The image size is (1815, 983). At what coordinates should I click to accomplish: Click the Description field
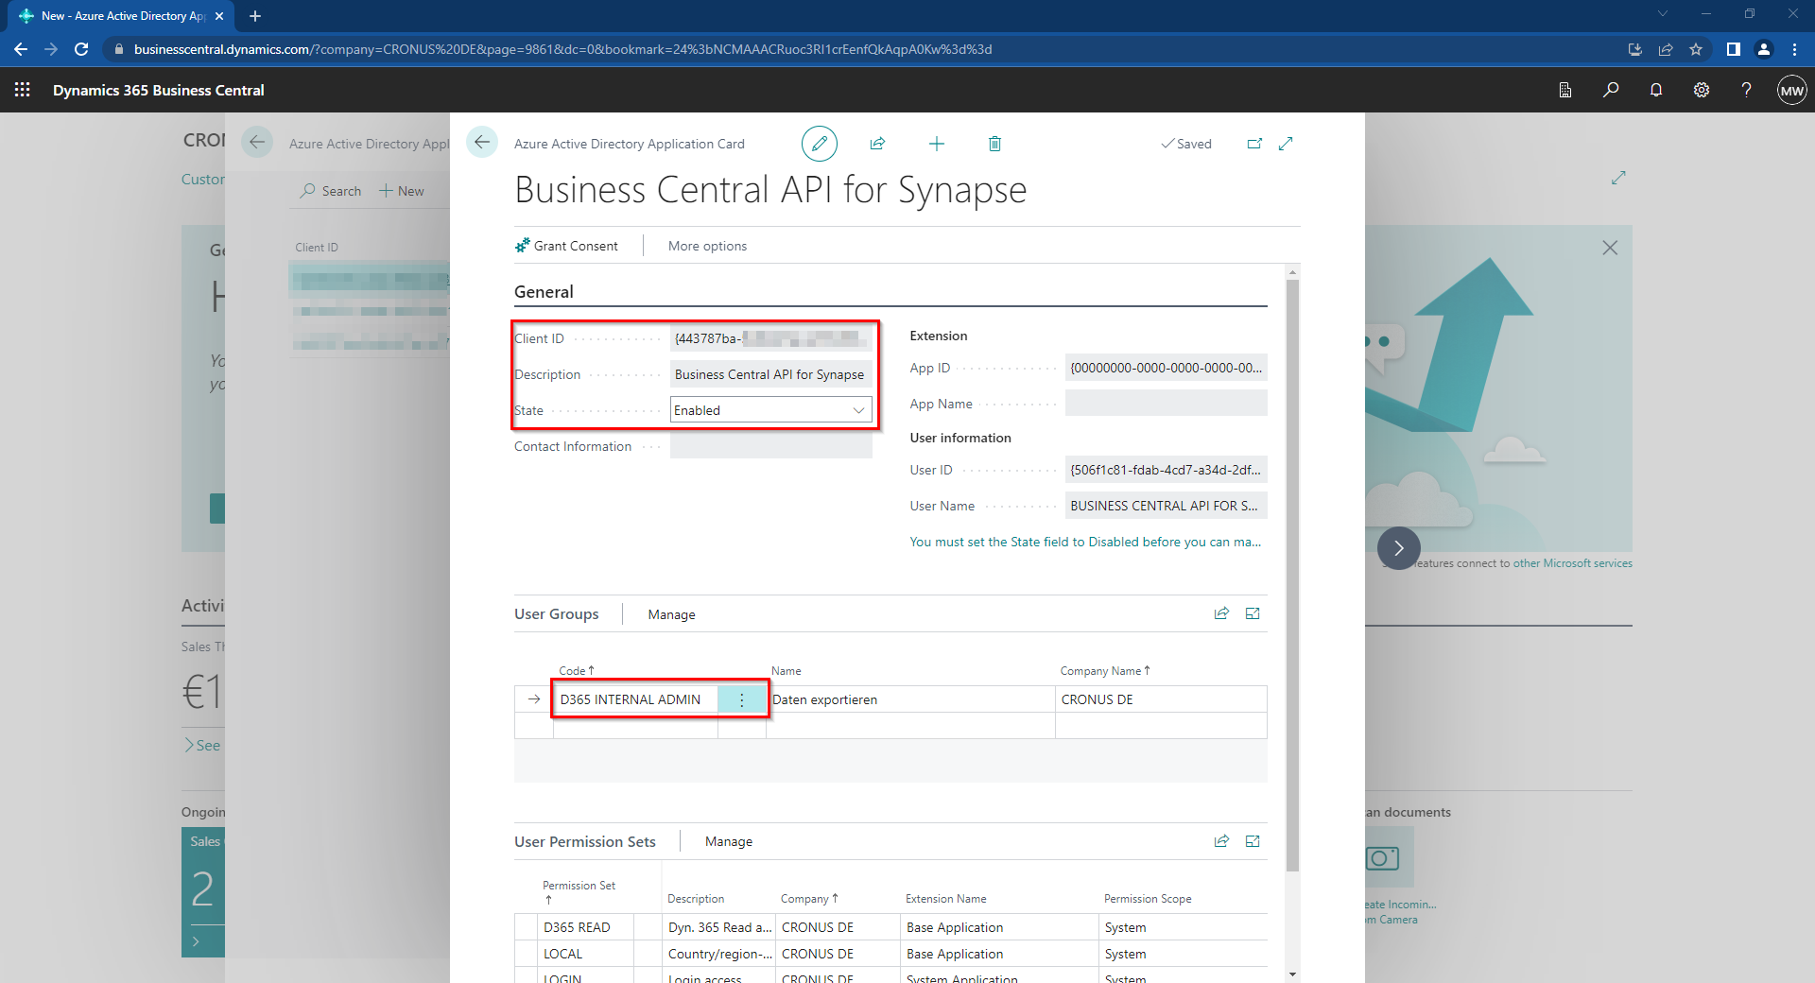coord(770,374)
